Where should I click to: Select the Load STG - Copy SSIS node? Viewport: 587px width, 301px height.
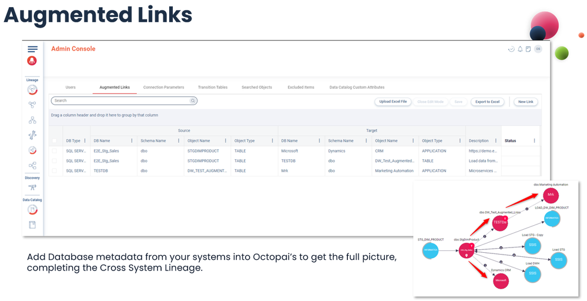click(532, 245)
